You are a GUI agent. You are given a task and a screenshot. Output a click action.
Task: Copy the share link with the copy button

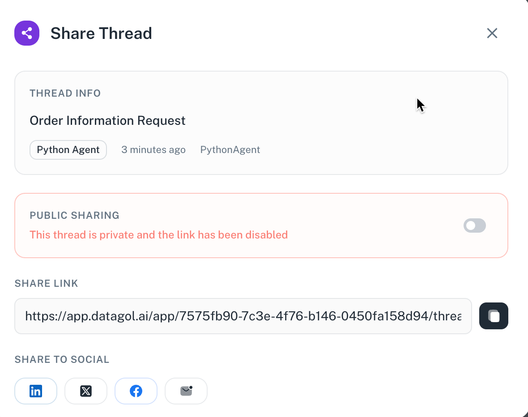click(x=494, y=316)
